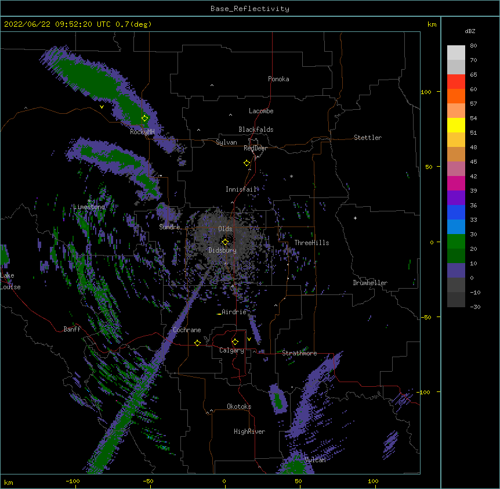Click the Innisfail city label

click(241, 189)
